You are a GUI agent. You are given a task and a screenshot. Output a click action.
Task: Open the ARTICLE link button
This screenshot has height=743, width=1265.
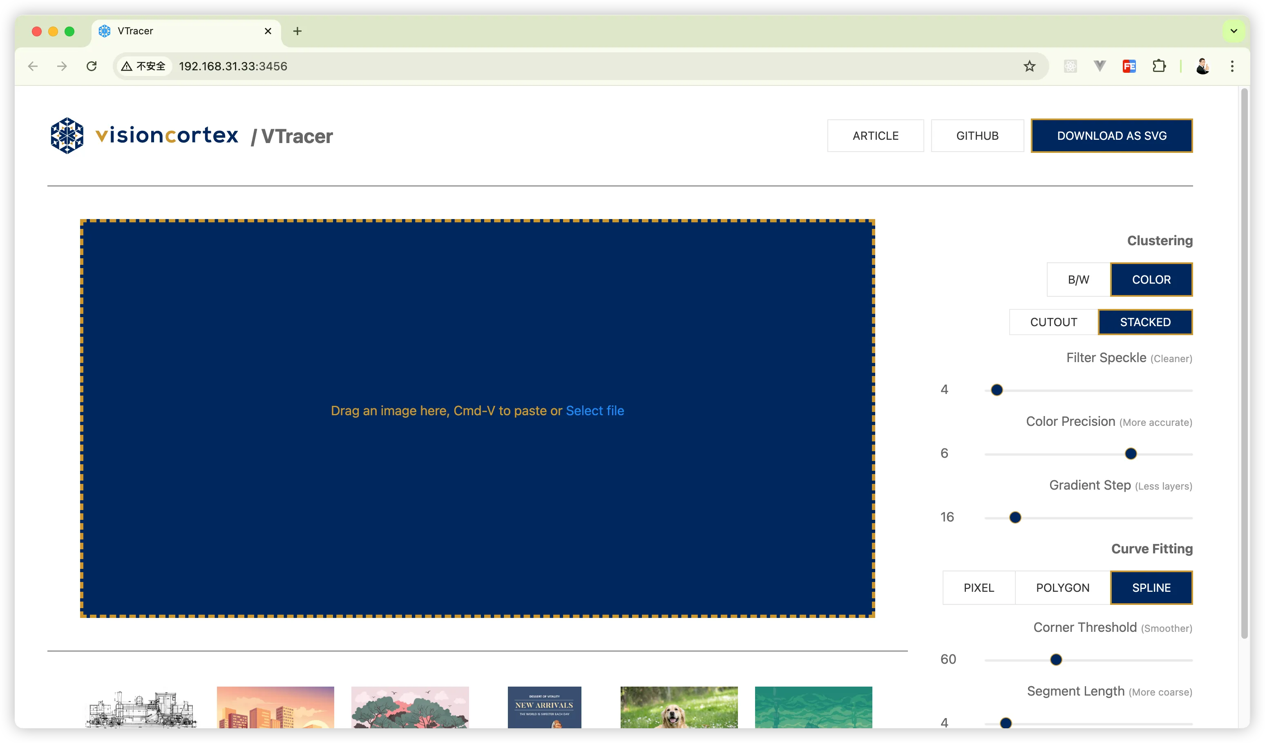(x=876, y=136)
